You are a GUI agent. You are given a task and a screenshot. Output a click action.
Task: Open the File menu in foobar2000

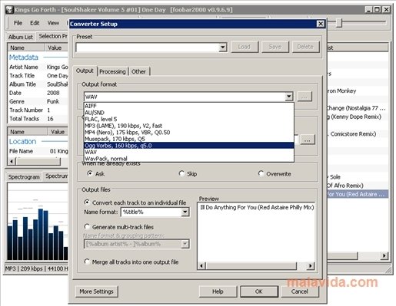(x=18, y=23)
